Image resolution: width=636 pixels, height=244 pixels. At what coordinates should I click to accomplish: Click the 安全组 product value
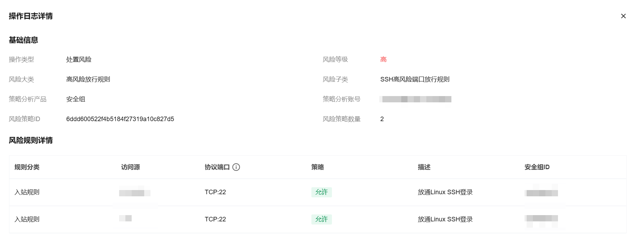[76, 99]
